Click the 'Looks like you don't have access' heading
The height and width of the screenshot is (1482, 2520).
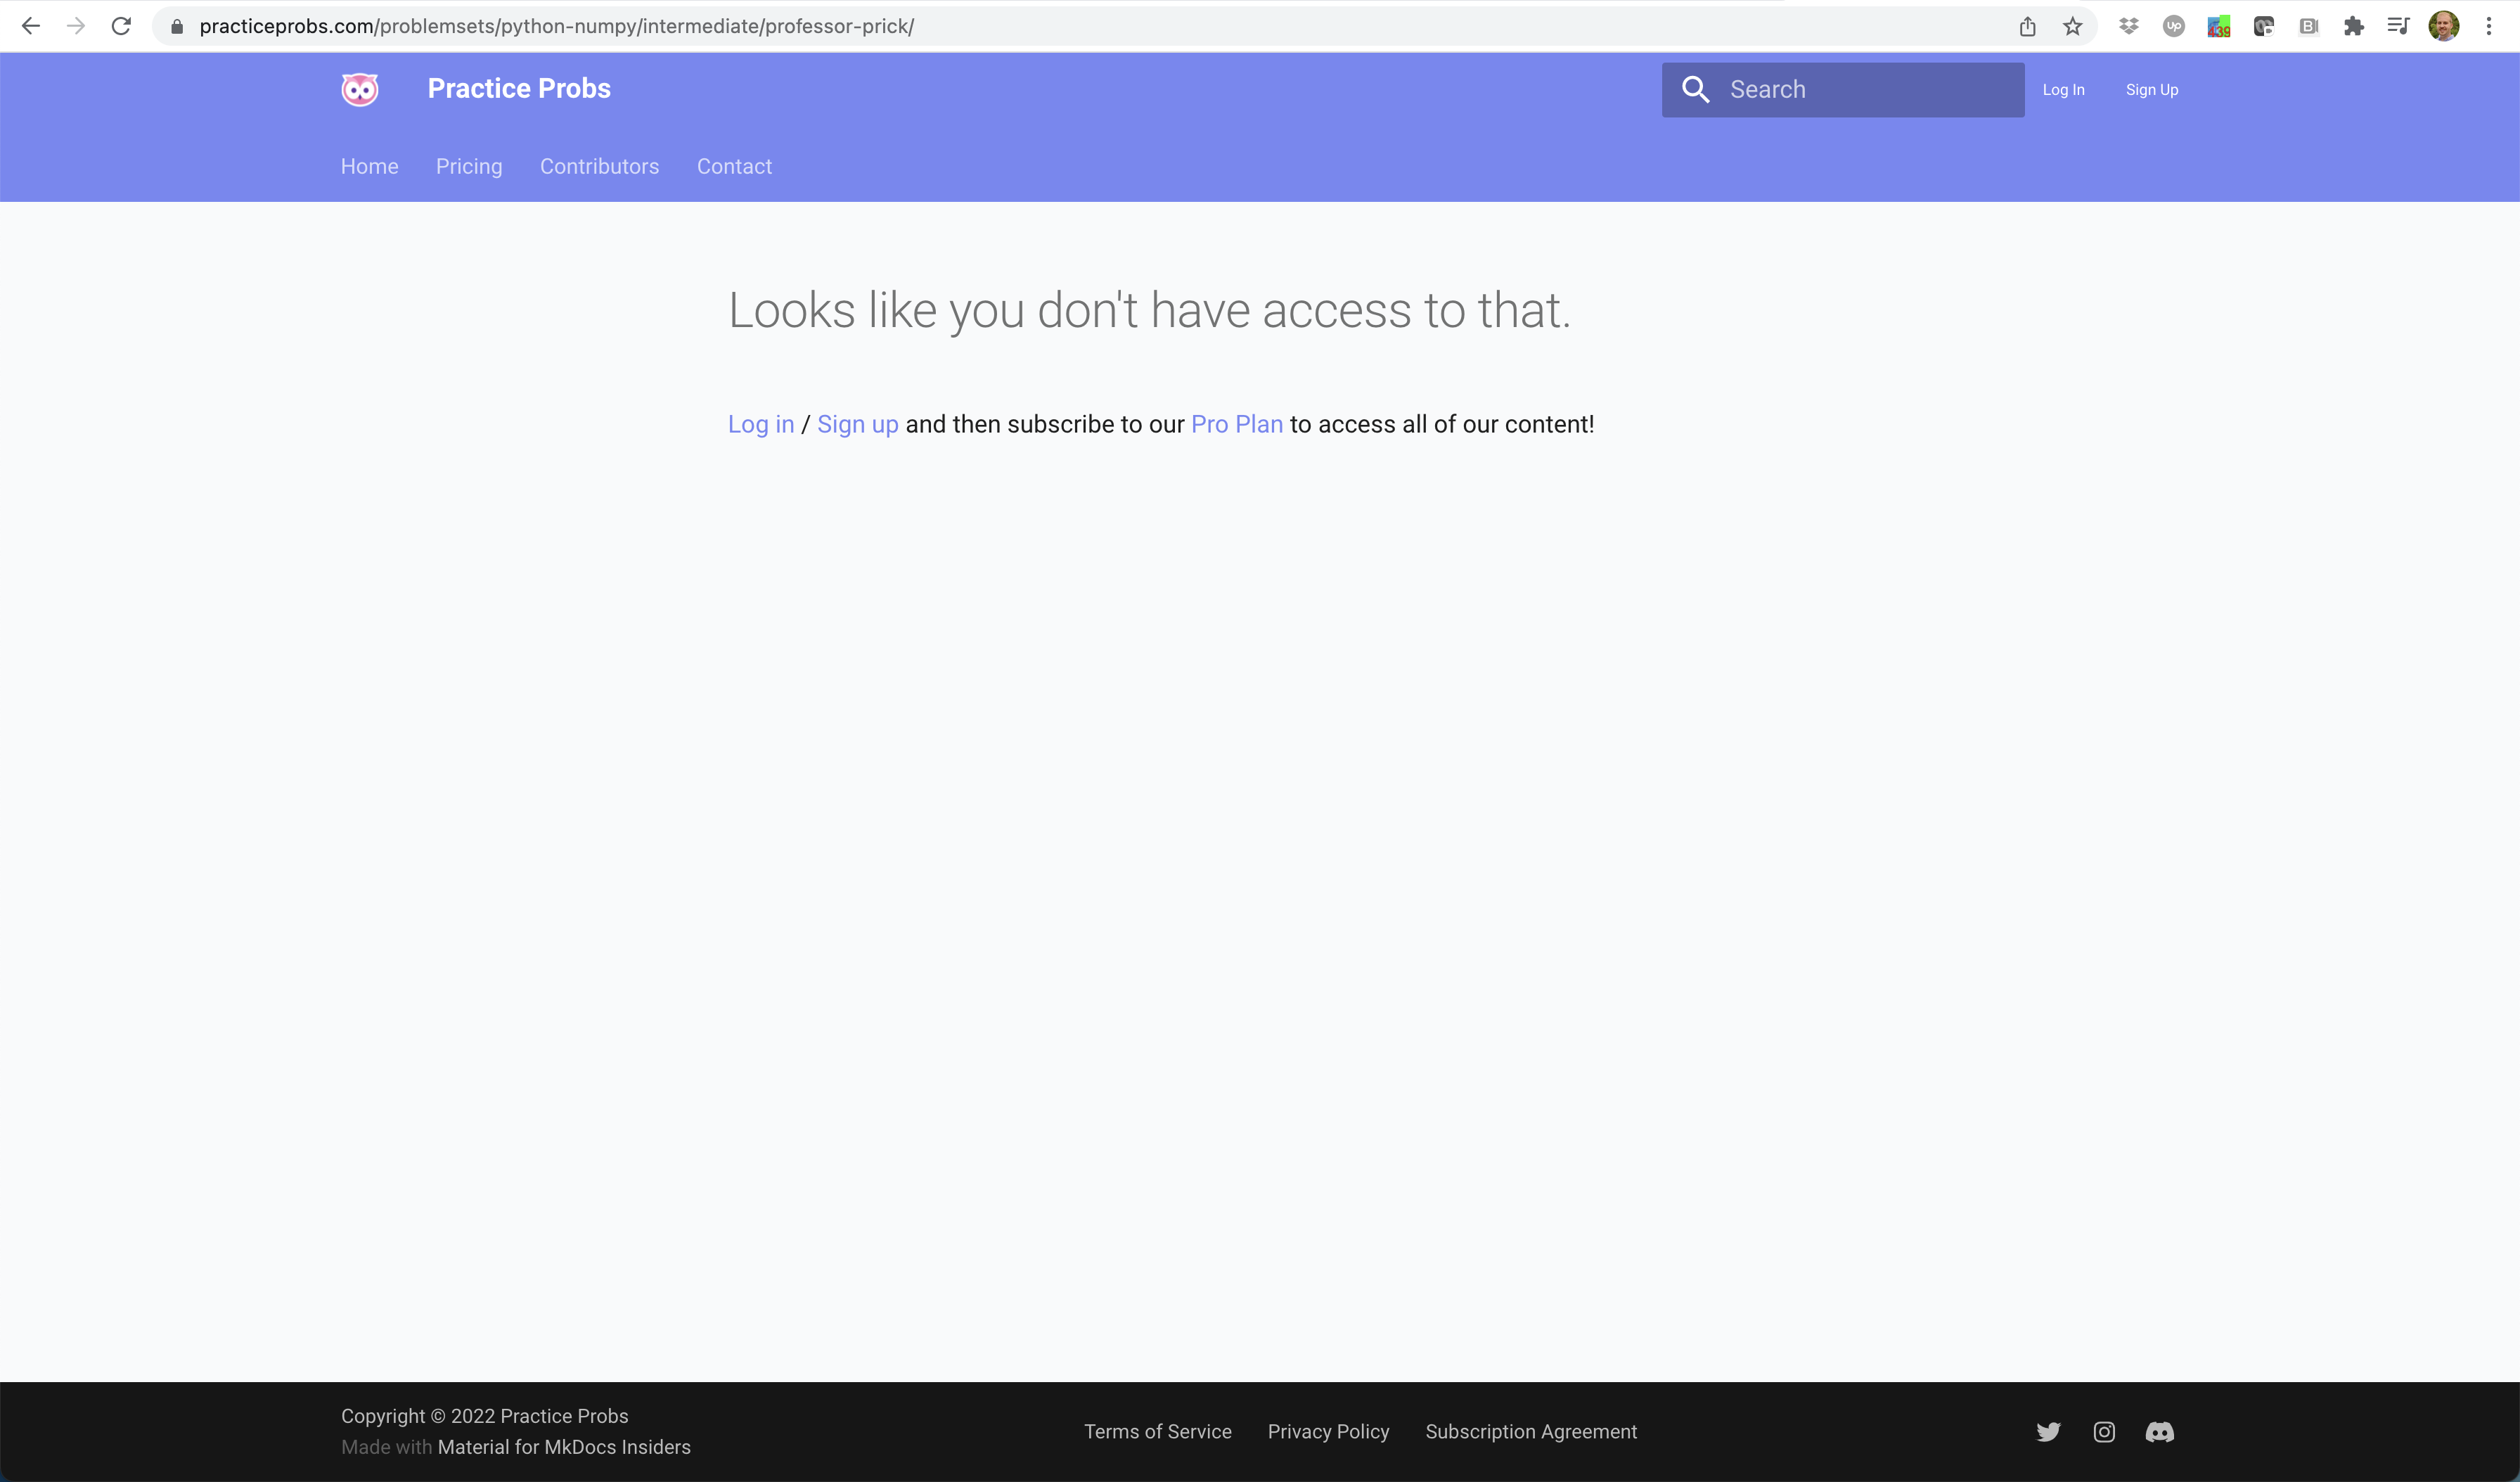[x=1149, y=310]
